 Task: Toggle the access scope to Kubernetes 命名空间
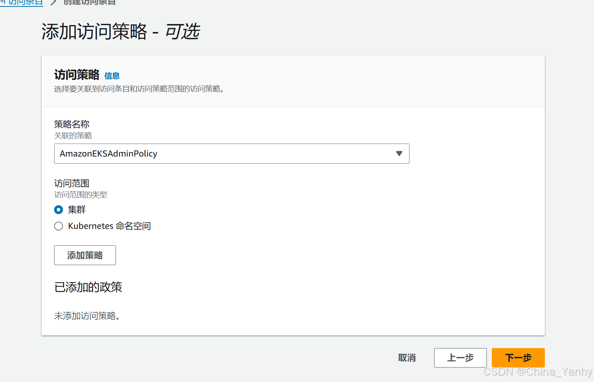[58, 226]
